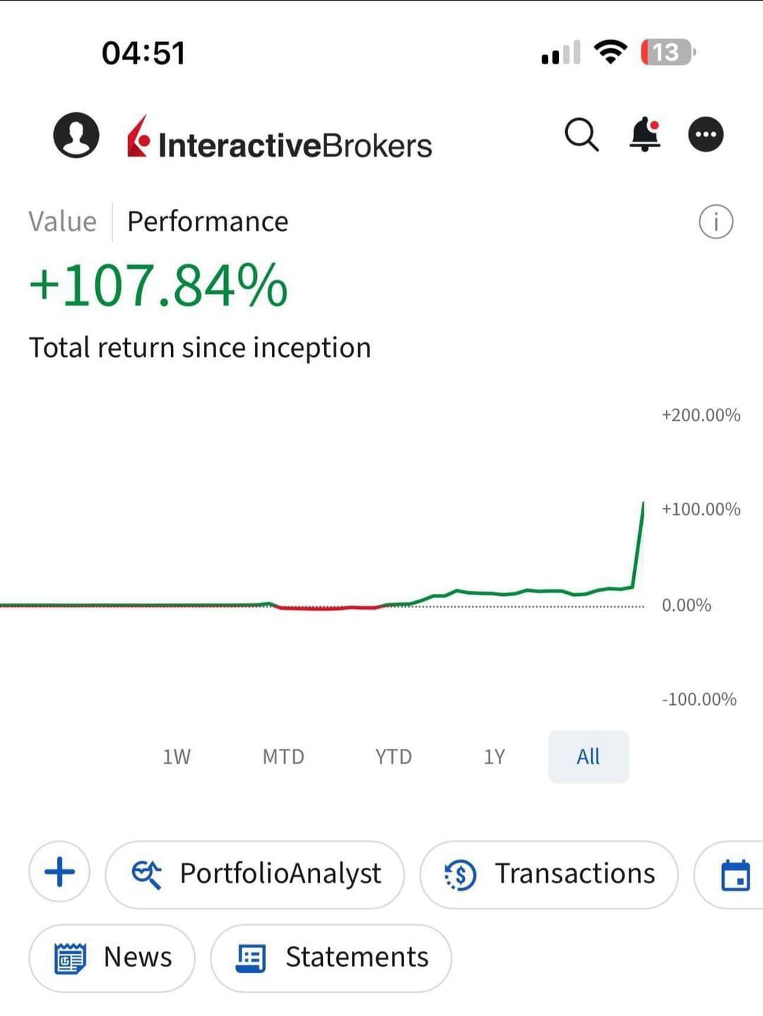This screenshot has width=763, height=1016.
Task: Select the MTD time range
Action: (283, 757)
